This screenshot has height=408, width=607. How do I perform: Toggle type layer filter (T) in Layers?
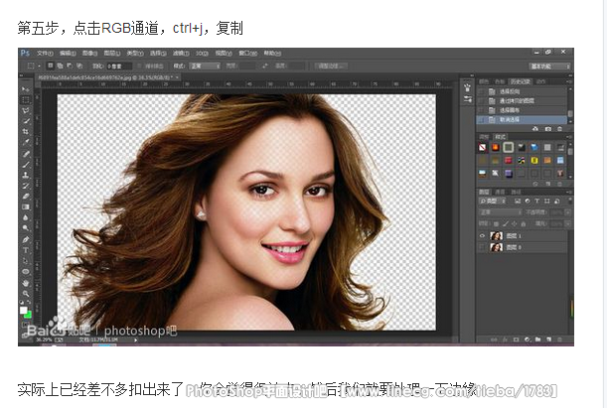coord(536,202)
